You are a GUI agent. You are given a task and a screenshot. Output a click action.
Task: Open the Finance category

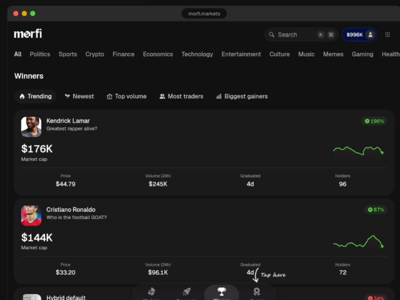click(123, 54)
